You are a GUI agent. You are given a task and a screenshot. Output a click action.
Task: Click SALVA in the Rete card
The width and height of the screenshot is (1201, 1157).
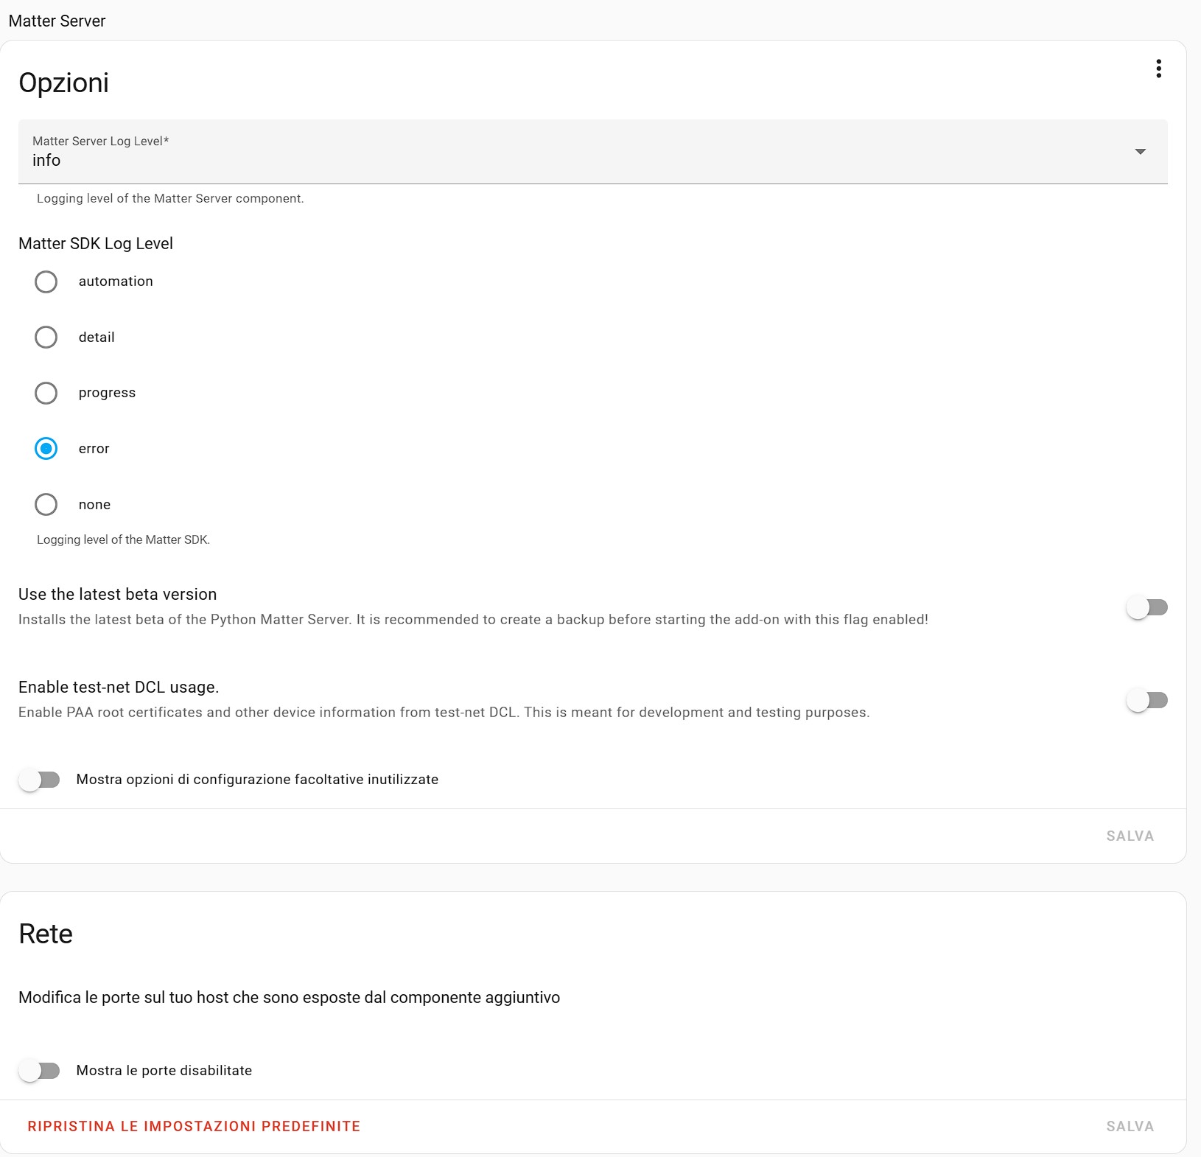coord(1130,1126)
